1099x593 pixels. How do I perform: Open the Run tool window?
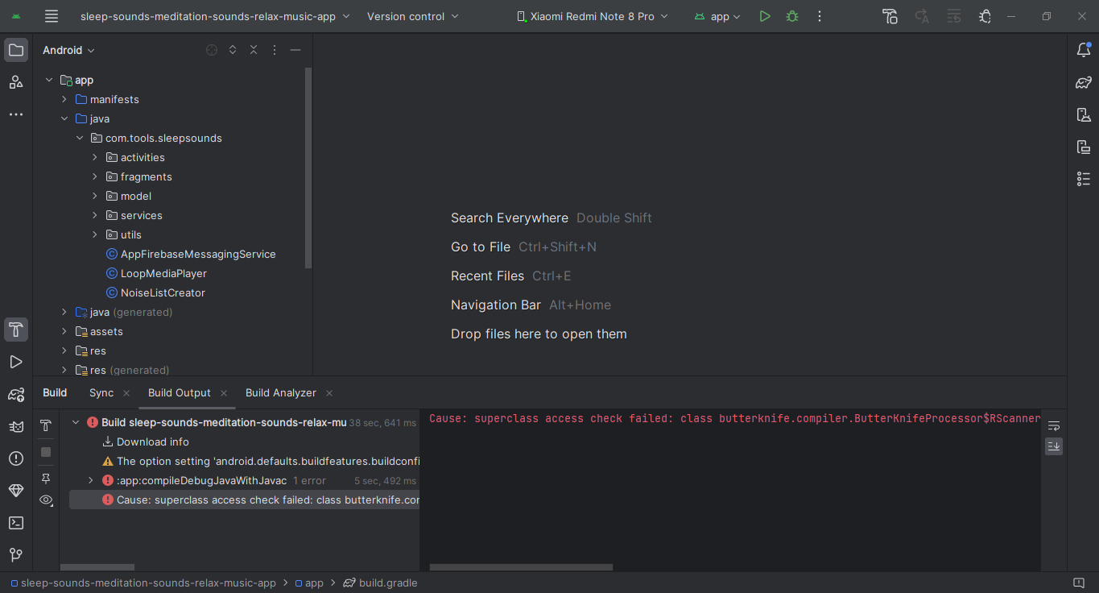(x=16, y=362)
